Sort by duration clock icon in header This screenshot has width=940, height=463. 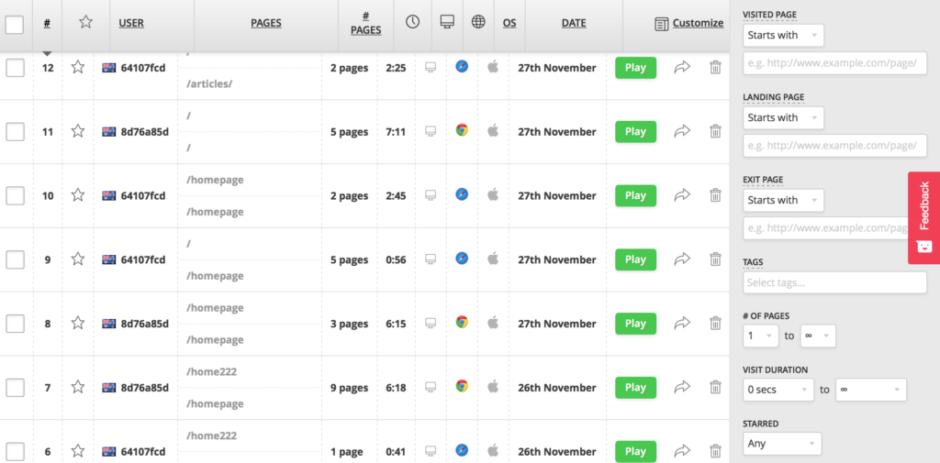pyautogui.click(x=412, y=22)
